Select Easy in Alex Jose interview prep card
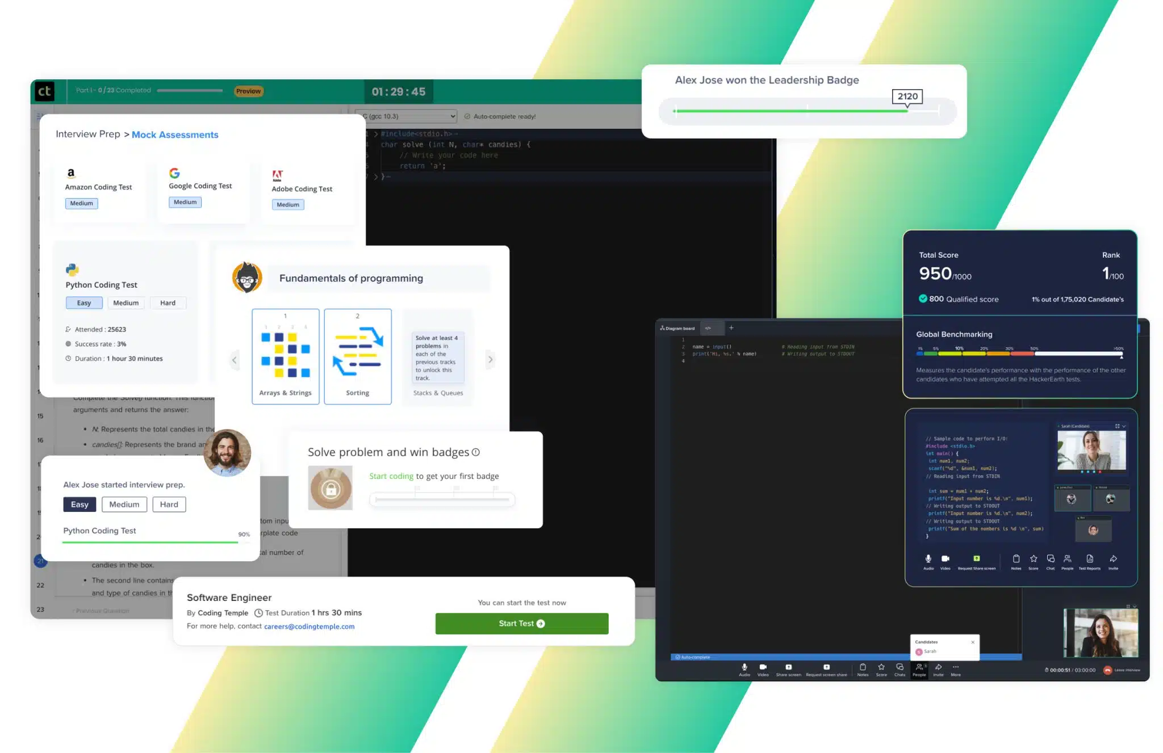This screenshot has width=1163, height=753. [80, 504]
